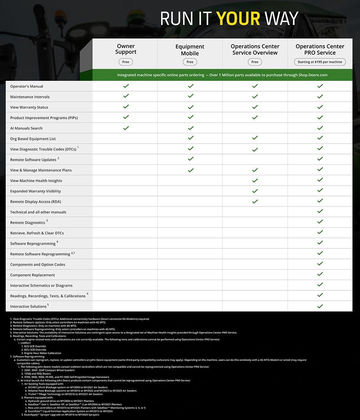Image resolution: width=360 pixels, height=420 pixels.
Task: Click PRO Service checkmark for Software Reprogramming
Action: click(x=320, y=242)
